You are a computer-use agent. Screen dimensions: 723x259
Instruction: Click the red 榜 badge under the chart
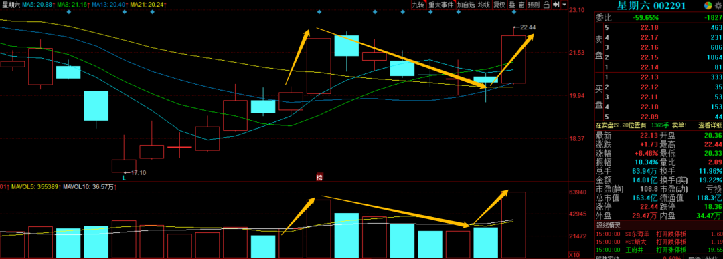click(x=319, y=177)
